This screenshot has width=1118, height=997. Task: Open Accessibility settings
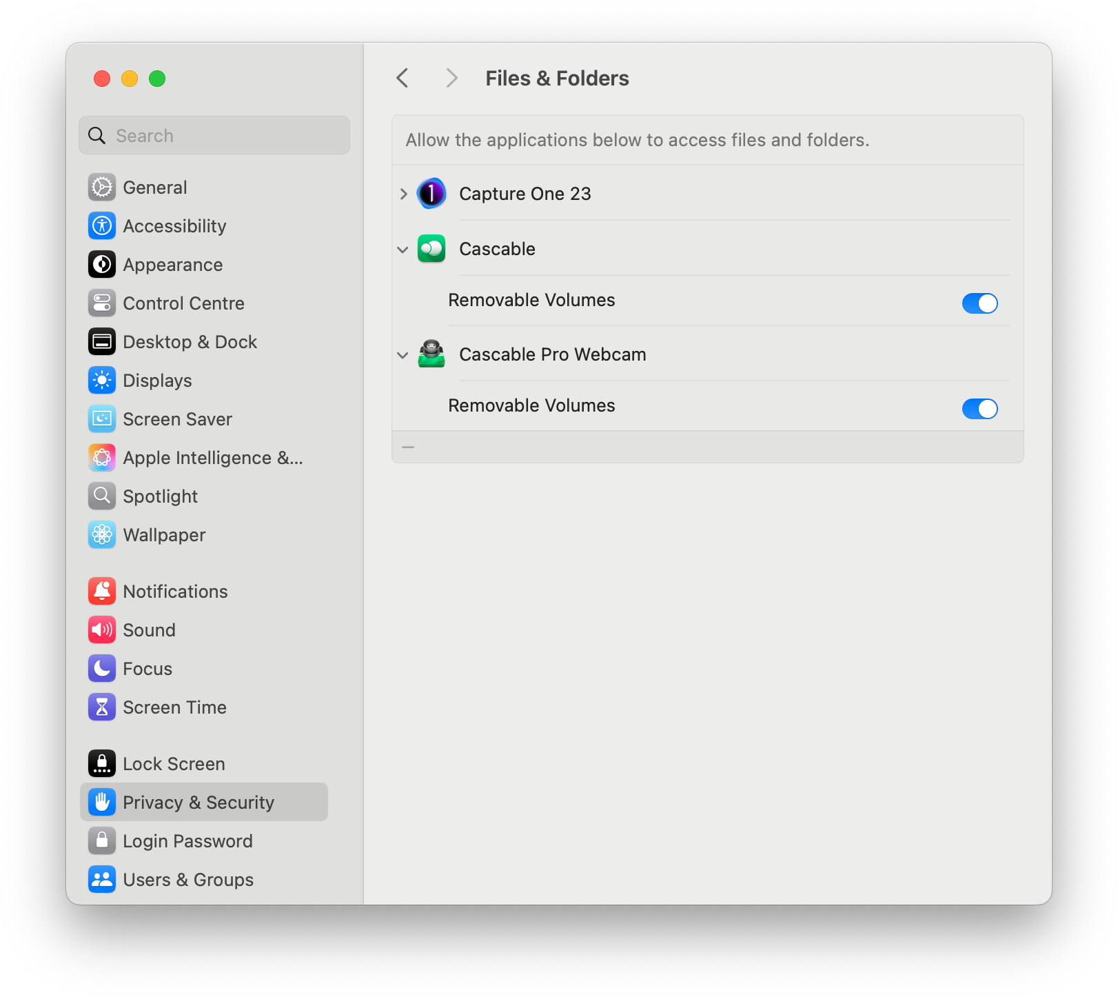click(x=174, y=226)
